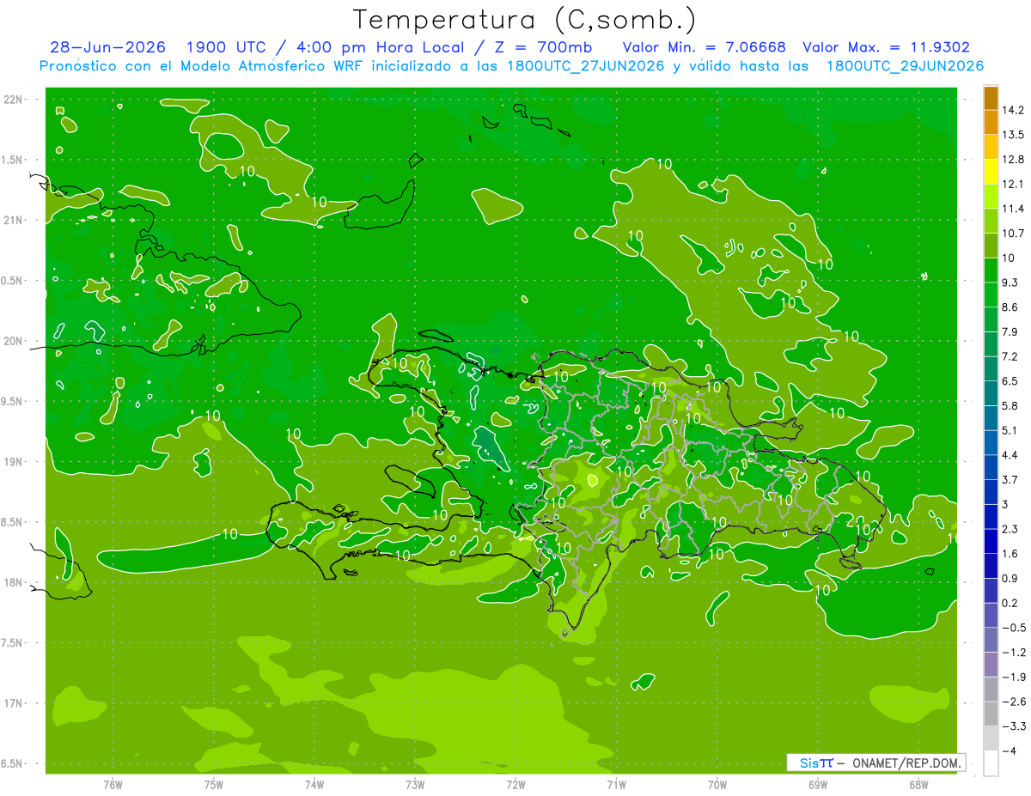Select the date text '28-Jun-2026'
Screen dimensions: 1031x796
[107, 47]
